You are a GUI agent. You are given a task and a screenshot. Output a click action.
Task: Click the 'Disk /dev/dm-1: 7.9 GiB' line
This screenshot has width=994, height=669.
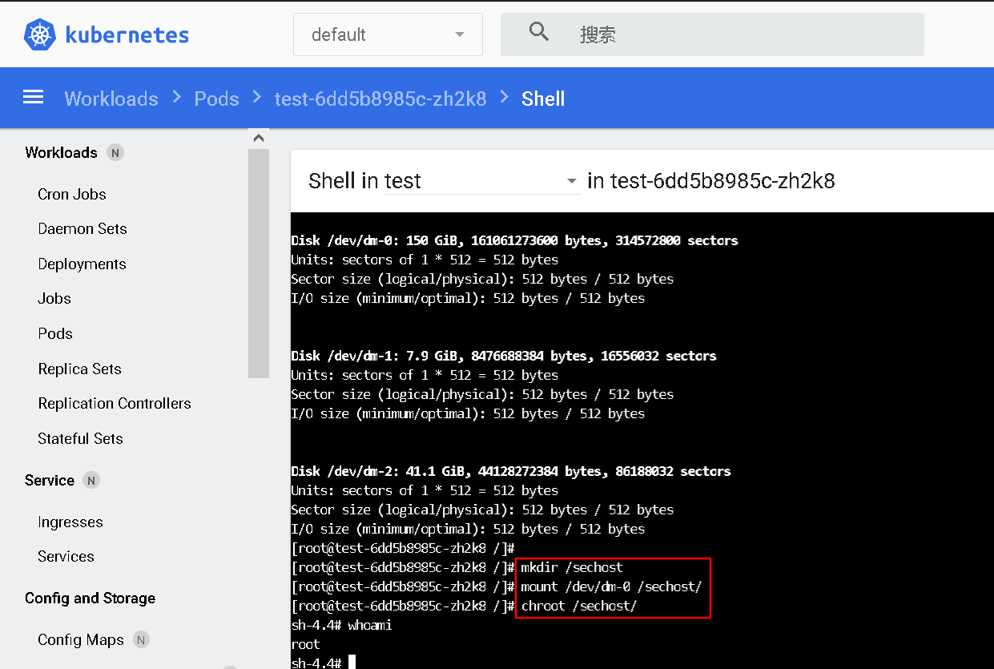(x=504, y=356)
